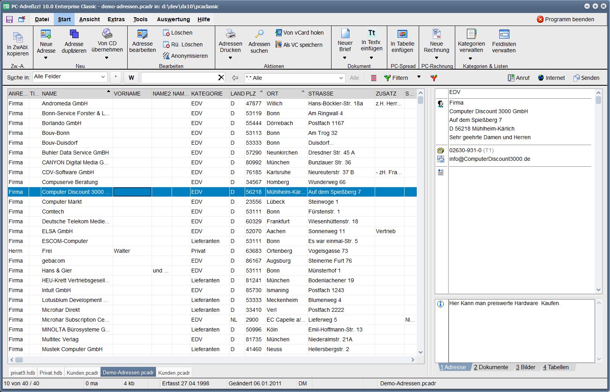Switch to the 3 Bilder tab
This screenshot has height=392, width=610.
[x=526, y=367]
